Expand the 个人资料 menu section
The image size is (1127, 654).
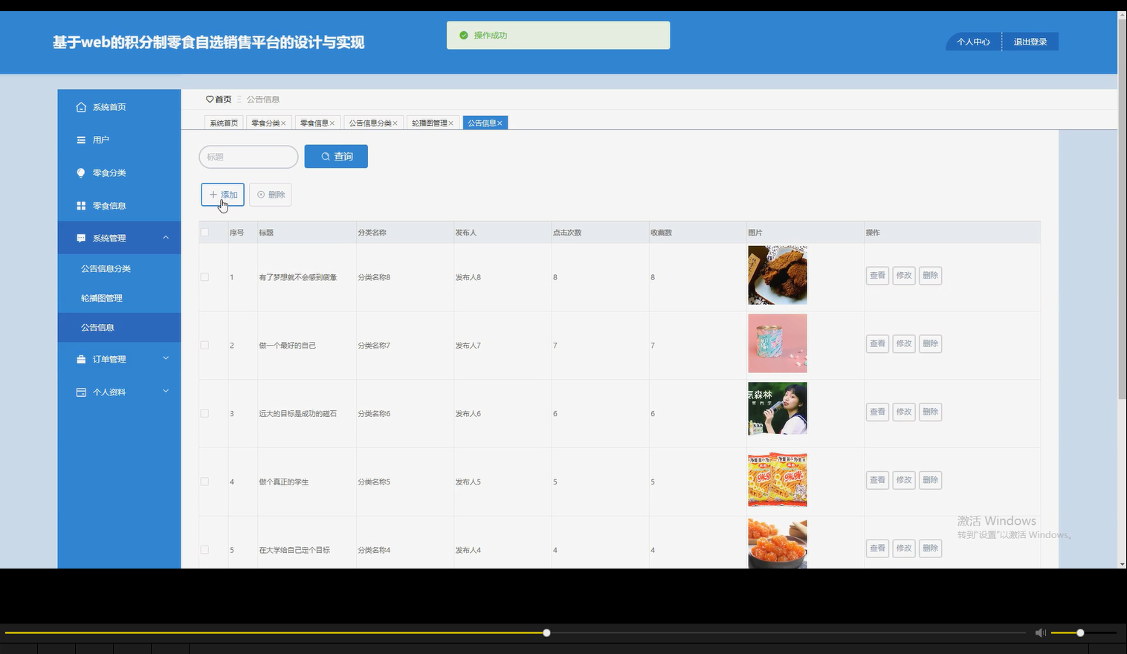click(165, 392)
